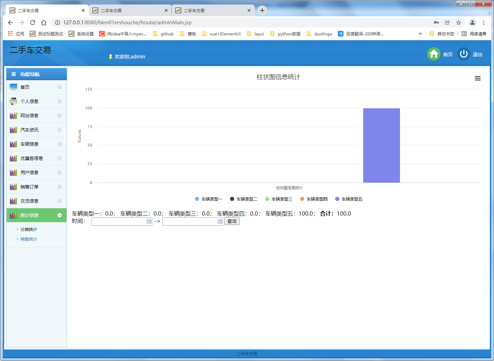Click the site info icon in address bar
The width and height of the screenshot is (494, 361).
[x=58, y=23]
